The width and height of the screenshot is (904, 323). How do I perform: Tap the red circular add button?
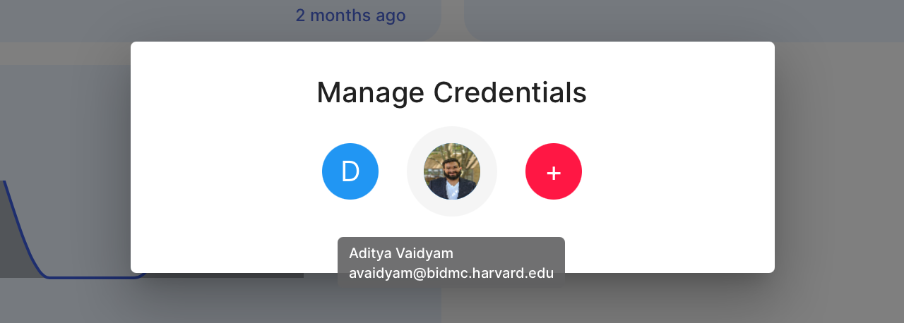[554, 171]
